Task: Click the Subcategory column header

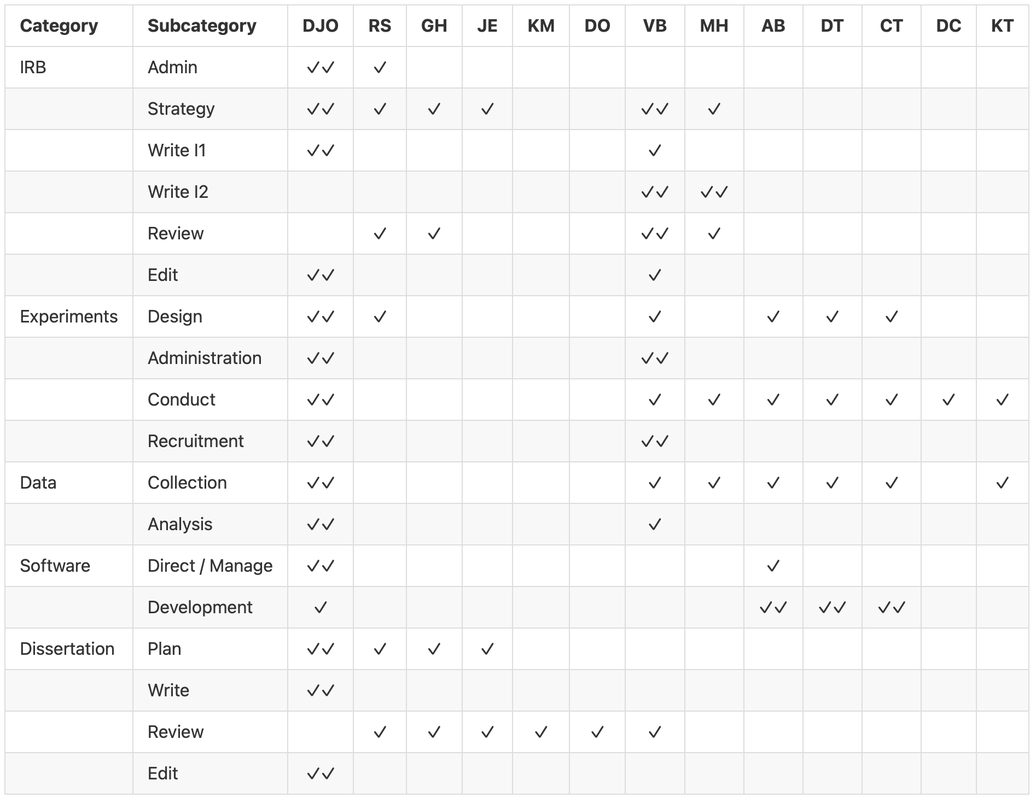Action: (202, 26)
